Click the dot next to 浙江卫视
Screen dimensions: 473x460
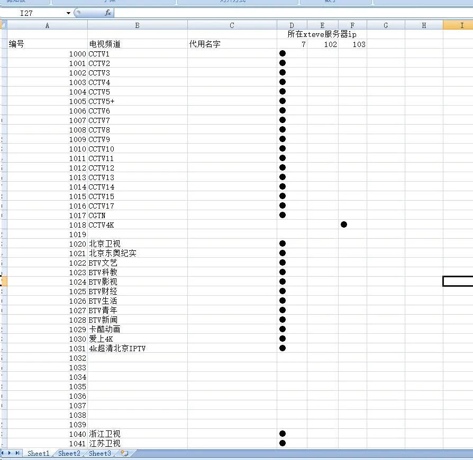tap(283, 434)
